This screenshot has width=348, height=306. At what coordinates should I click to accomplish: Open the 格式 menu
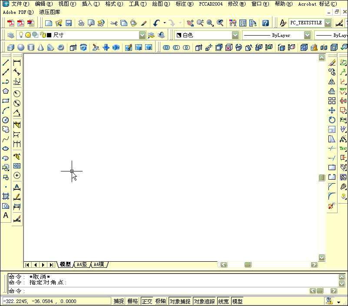coord(113,4)
